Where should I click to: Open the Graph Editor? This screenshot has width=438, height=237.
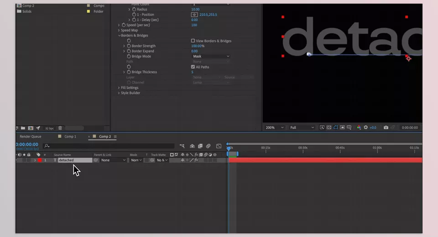click(x=219, y=146)
